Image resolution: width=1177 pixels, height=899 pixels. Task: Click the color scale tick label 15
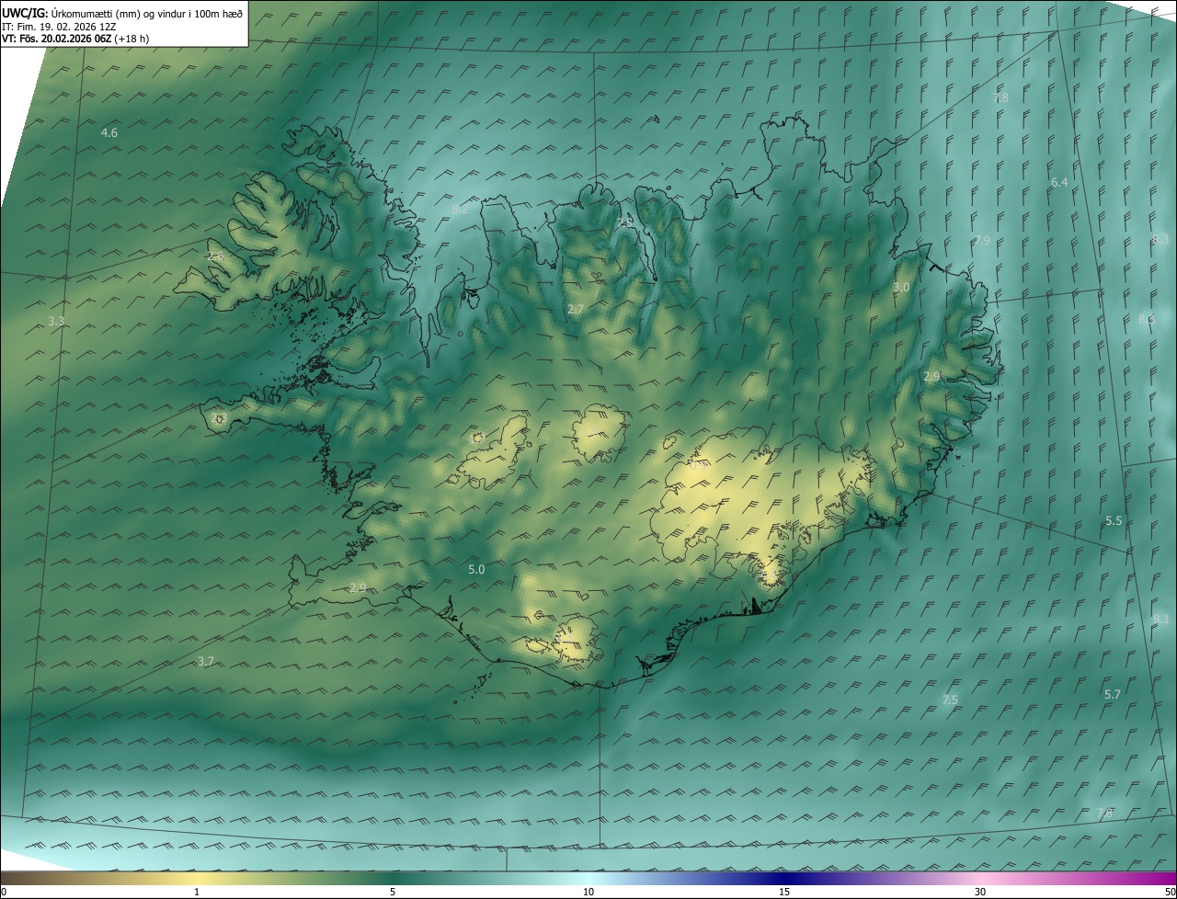(784, 893)
